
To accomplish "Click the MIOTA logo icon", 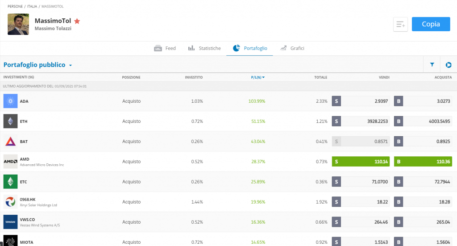I will coord(11,241).
